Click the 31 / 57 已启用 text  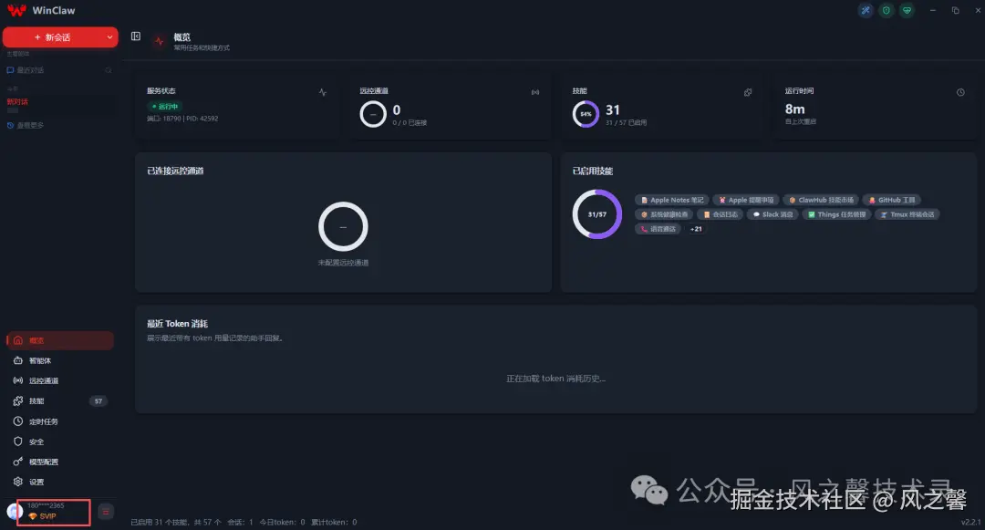627,123
